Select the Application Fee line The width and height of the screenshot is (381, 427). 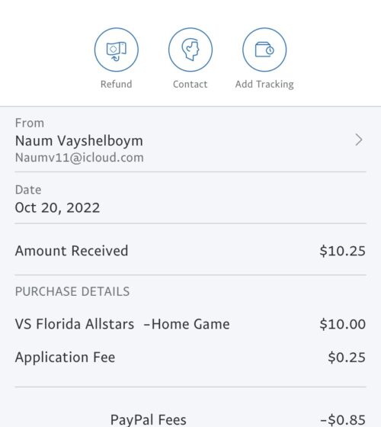[x=65, y=358]
